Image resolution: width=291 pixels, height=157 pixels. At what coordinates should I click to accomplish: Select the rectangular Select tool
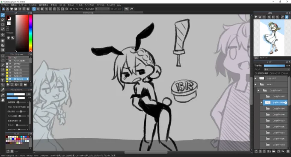pyautogui.click(x=3, y=55)
